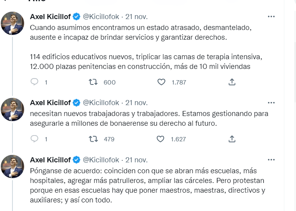Open more options on second tweet
The height and width of the screenshot is (211, 296).
tap(271, 103)
